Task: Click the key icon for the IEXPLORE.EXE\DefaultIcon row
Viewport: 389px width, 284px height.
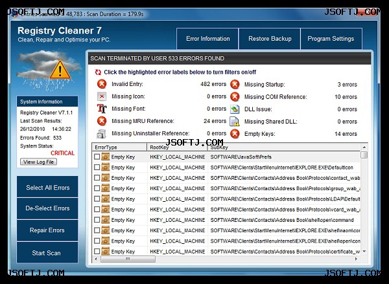Action: coord(106,168)
